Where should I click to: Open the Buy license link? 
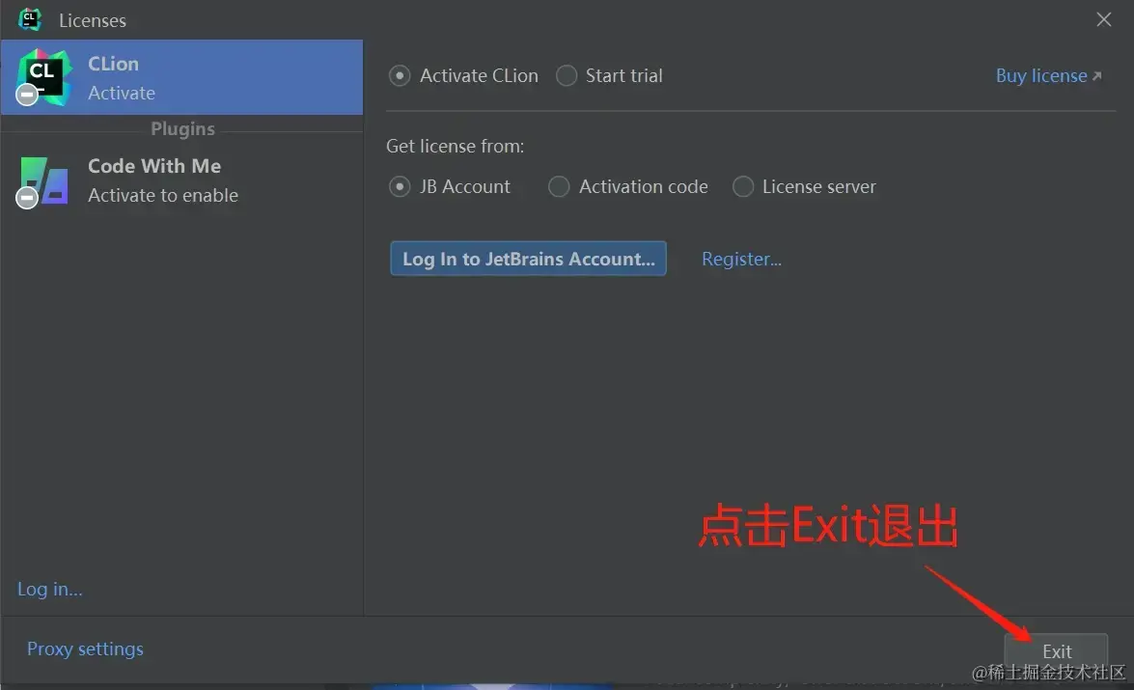click(x=1048, y=75)
